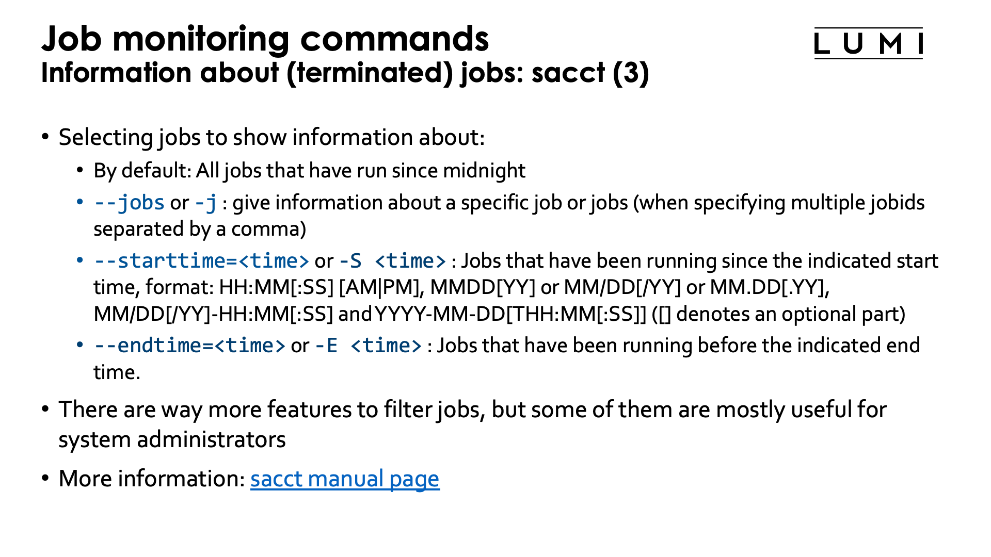Click the LUMI logo
Screen dimensions: 991x557
click(868, 43)
